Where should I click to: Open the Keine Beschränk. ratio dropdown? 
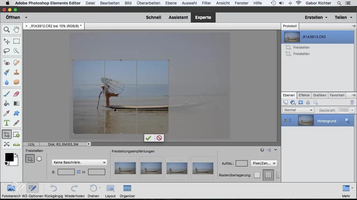79,162
